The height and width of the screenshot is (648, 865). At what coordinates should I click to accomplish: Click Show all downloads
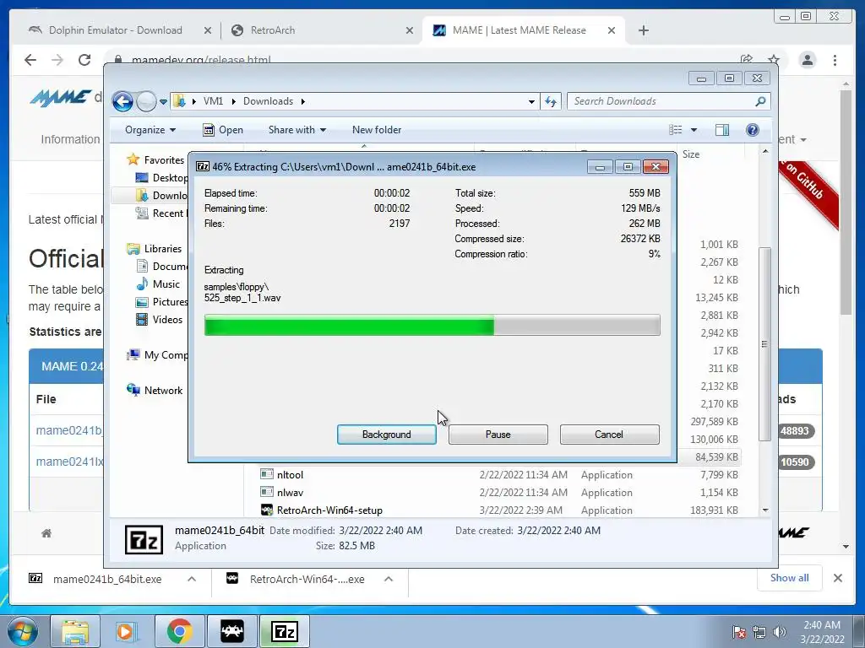[x=790, y=578]
